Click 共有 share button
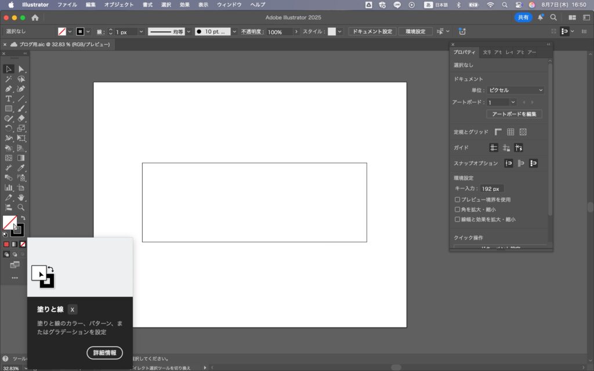 (x=523, y=17)
